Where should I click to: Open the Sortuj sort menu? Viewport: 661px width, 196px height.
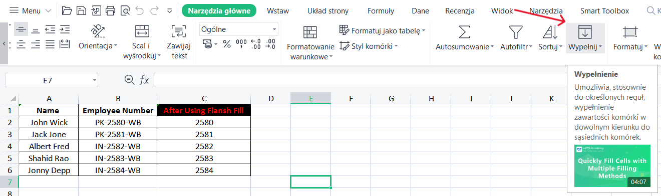[550, 38]
